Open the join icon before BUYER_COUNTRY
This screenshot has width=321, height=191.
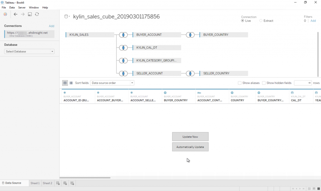tap(190, 35)
